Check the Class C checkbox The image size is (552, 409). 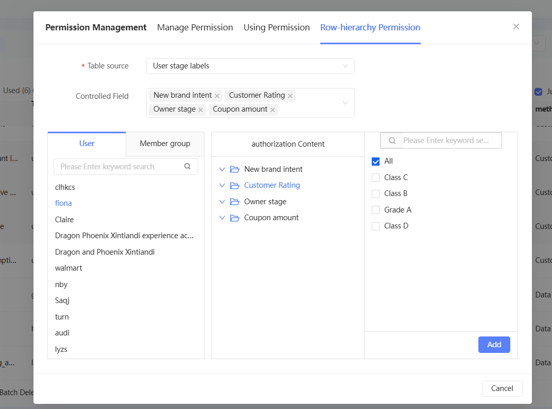pyautogui.click(x=376, y=177)
